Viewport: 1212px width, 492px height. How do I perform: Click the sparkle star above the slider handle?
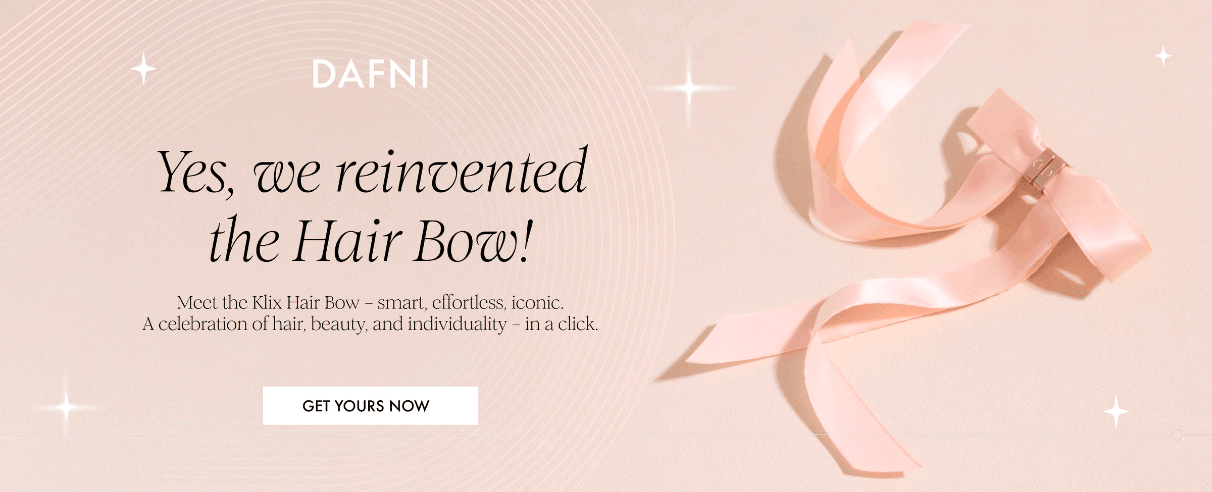(x=1116, y=412)
